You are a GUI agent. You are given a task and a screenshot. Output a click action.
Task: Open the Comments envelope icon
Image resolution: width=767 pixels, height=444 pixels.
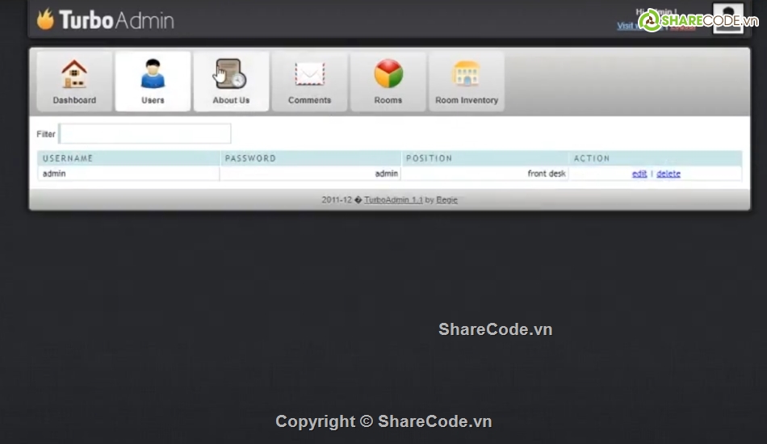pyautogui.click(x=310, y=74)
